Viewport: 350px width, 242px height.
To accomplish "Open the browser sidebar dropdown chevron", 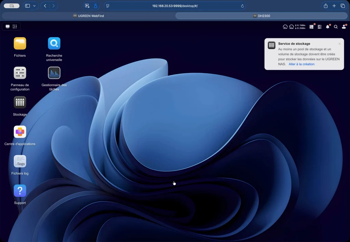I will pos(34,5).
